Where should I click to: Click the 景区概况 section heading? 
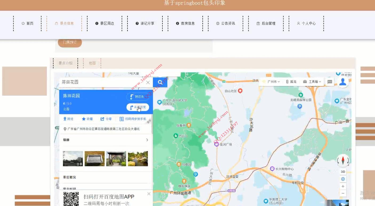[69, 177]
